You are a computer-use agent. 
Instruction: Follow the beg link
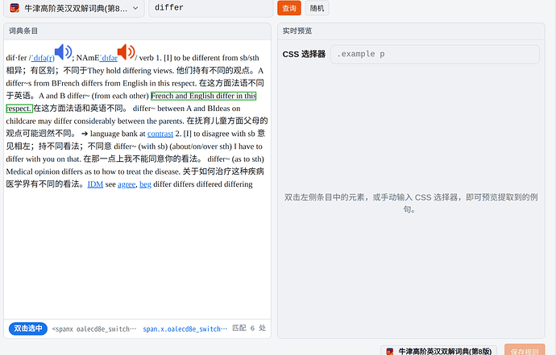click(x=145, y=184)
